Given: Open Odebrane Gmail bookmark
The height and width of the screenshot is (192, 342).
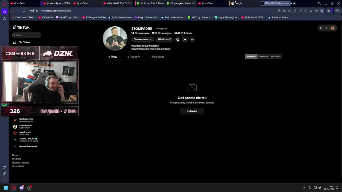Looking at the screenshot, I should click(24, 17).
